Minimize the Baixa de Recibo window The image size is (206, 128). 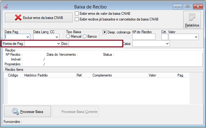coord(177,7)
